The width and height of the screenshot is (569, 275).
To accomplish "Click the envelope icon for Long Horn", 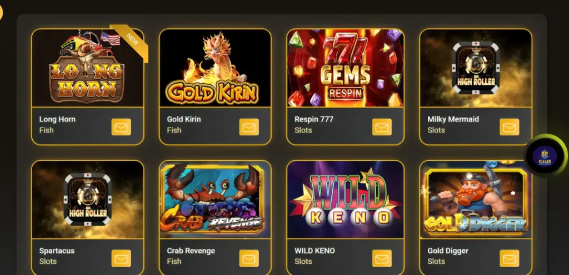I will pyautogui.click(x=121, y=127).
